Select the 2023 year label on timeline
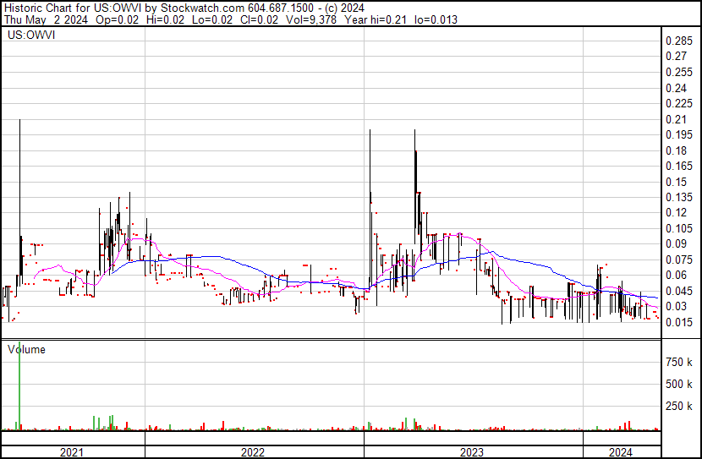 click(x=472, y=452)
